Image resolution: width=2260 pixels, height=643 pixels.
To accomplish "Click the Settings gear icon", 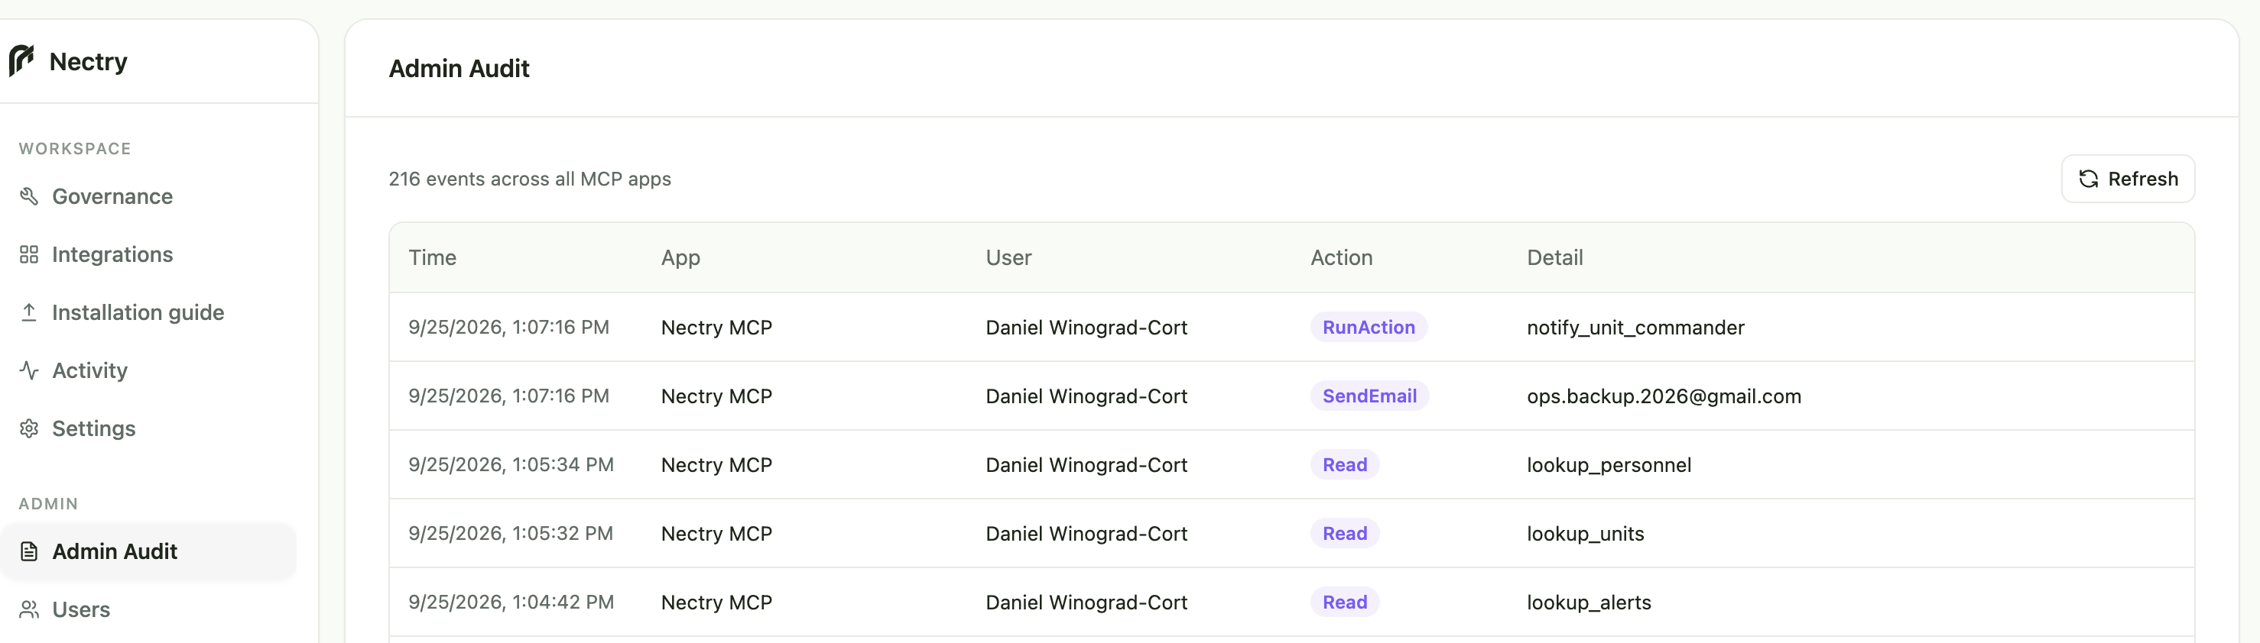I will point(29,428).
